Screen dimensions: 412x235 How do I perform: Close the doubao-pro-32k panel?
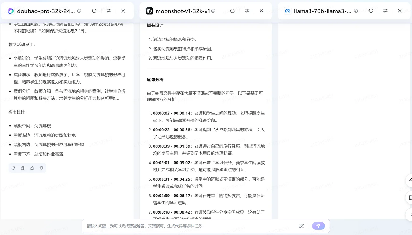click(123, 11)
